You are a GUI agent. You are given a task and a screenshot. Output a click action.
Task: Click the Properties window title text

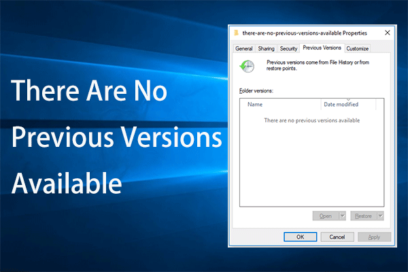[305, 33]
